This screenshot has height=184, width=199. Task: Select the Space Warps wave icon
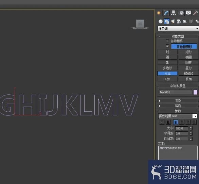191,21
